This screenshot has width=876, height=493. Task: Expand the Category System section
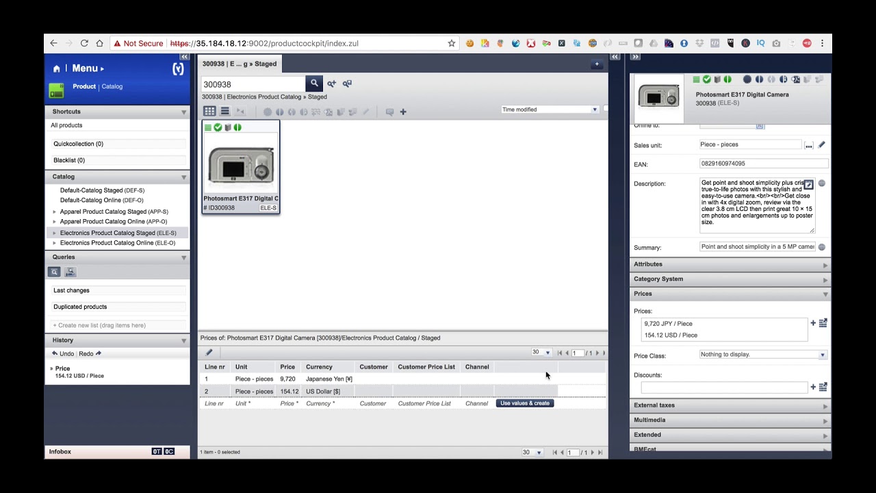coord(730,279)
